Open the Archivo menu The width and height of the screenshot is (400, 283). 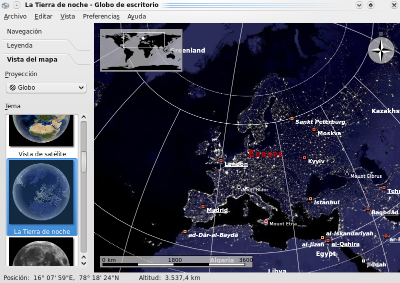point(15,17)
